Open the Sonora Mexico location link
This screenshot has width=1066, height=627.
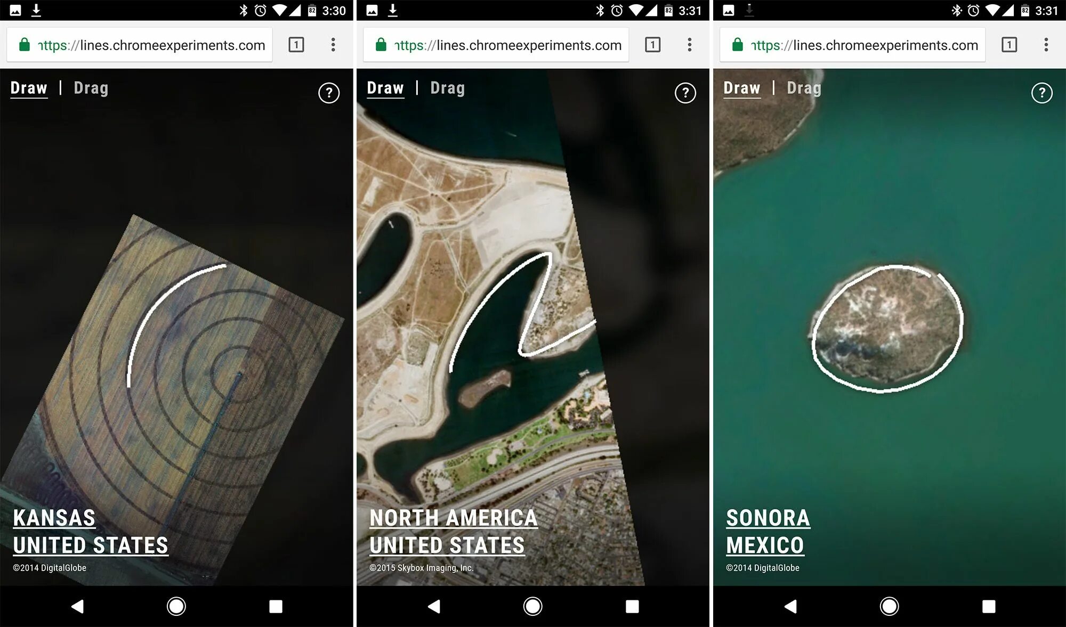767,532
